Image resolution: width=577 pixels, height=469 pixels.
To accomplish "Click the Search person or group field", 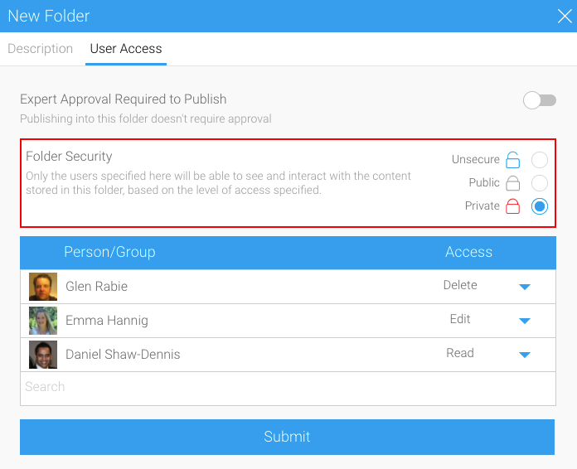I will (x=288, y=388).
